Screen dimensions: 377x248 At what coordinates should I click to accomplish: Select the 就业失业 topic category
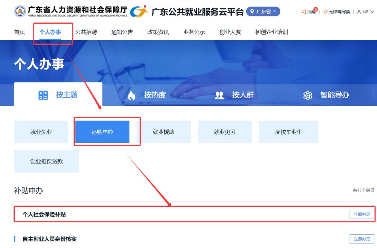coord(41,132)
